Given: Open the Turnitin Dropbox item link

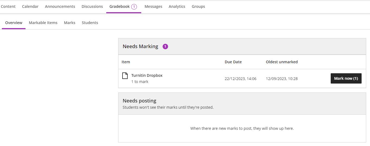Looking at the screenshot, I should click(x=147, y=75).
